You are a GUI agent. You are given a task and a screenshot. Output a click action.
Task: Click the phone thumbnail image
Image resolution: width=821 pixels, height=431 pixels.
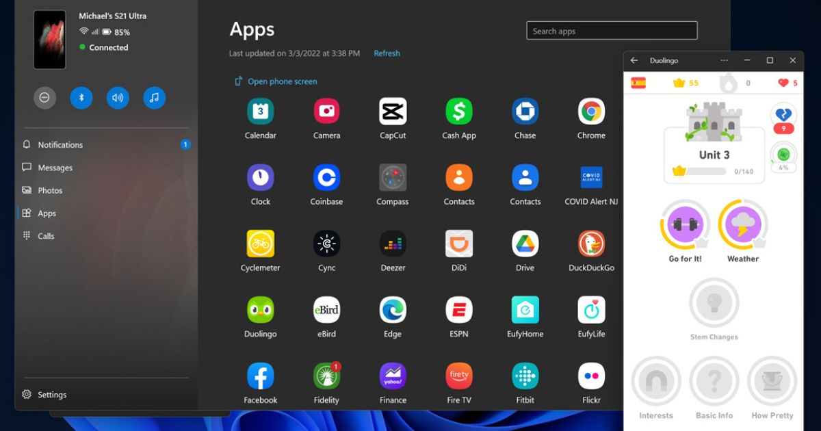coord(50,40)
